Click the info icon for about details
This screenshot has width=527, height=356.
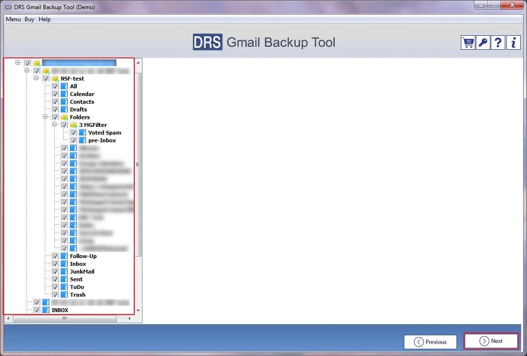coord(513,42)
